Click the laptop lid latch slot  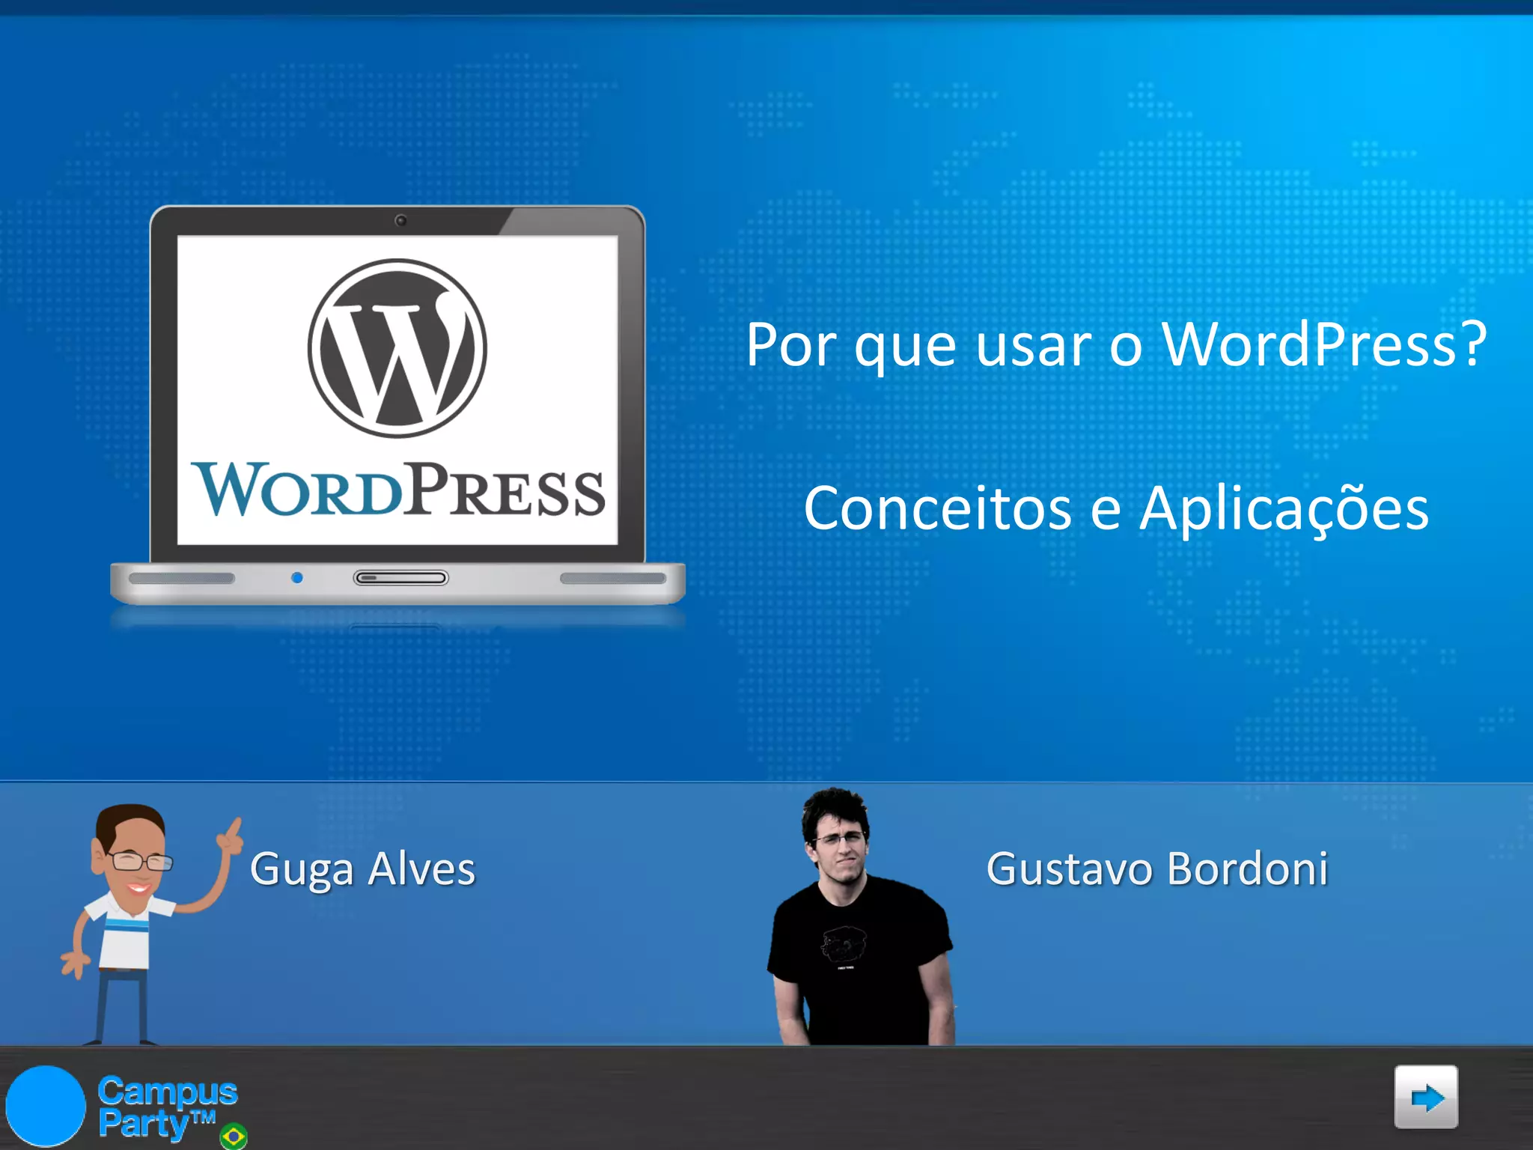(x=400, y=578)
